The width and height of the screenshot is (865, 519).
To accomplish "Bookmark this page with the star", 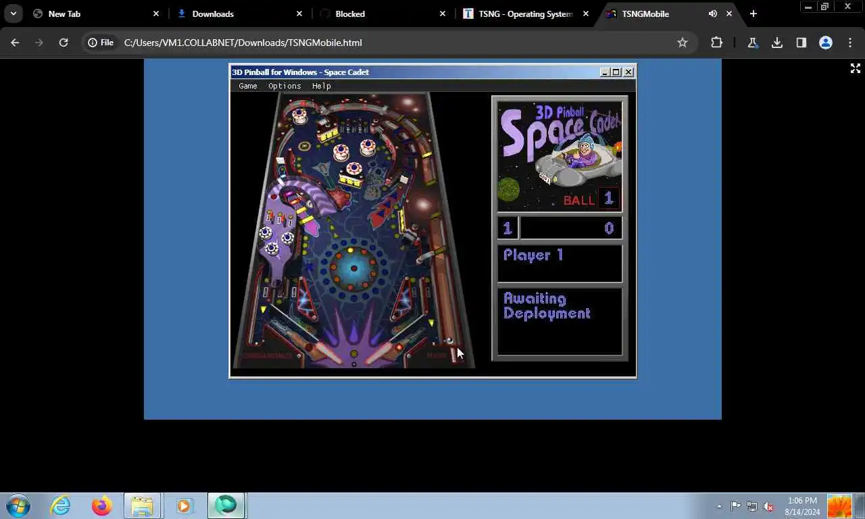I will pyautogui.click(x=683, y=43).
